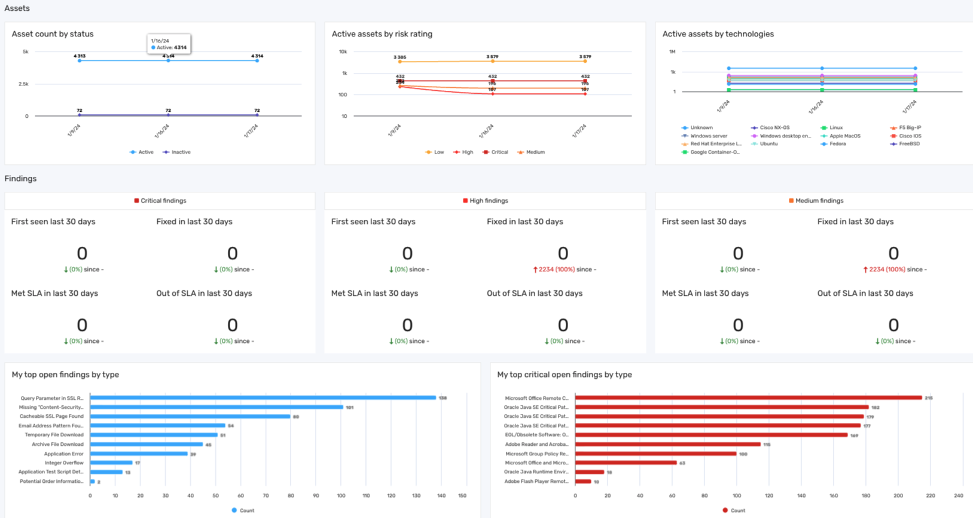Click the blue Count legend dot

234,510
